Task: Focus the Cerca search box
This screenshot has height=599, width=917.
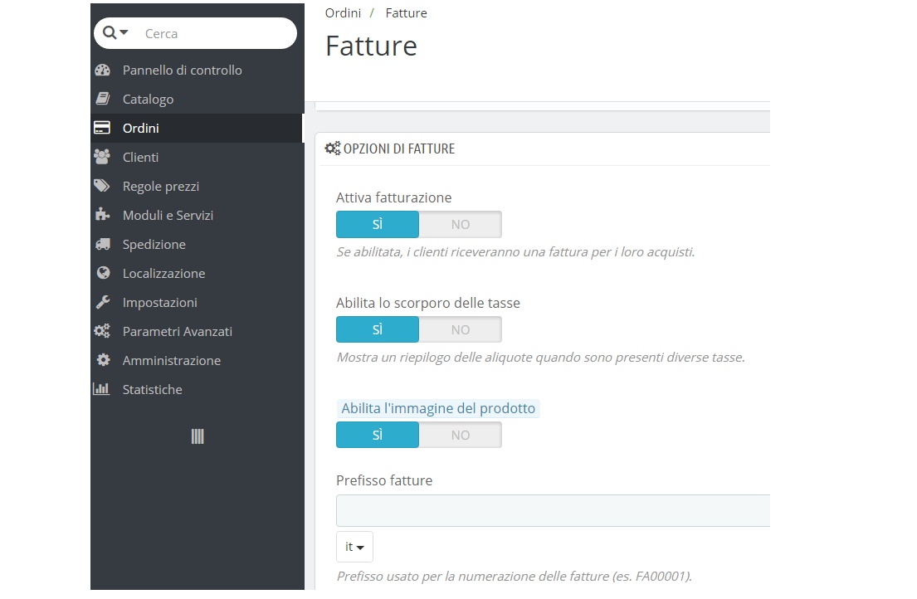Action: tap(216, 34)
